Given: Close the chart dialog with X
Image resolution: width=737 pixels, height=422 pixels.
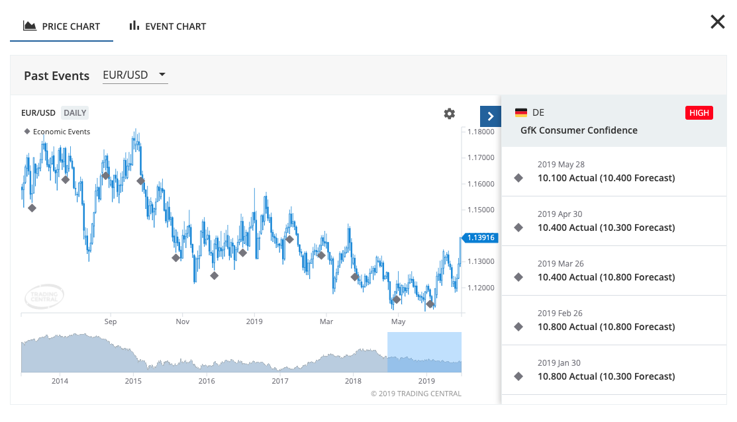Looking at the screenshot, I should click(x=717, y=22).
